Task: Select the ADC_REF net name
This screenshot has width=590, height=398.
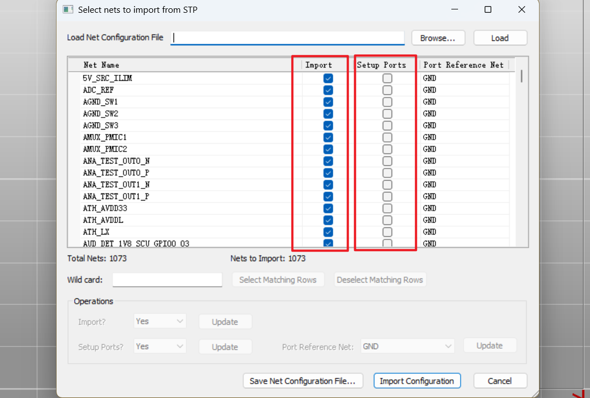Action: 98,90
